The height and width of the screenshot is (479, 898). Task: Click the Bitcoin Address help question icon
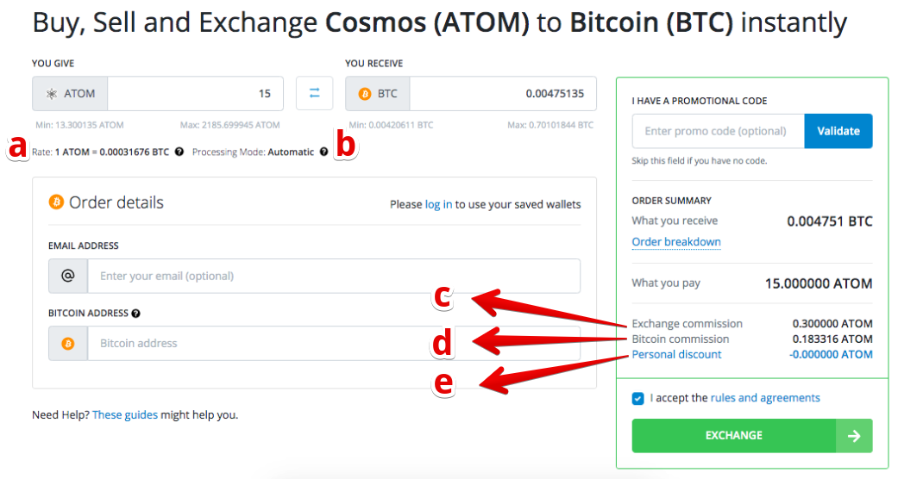[x=136, y=314]
